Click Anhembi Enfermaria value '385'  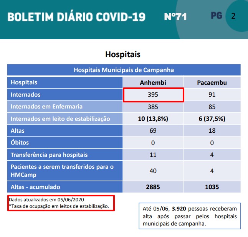(153, 107)
